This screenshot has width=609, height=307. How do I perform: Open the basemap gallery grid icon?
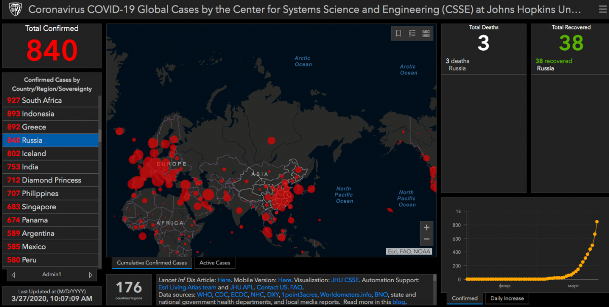[x=426, y=33]
